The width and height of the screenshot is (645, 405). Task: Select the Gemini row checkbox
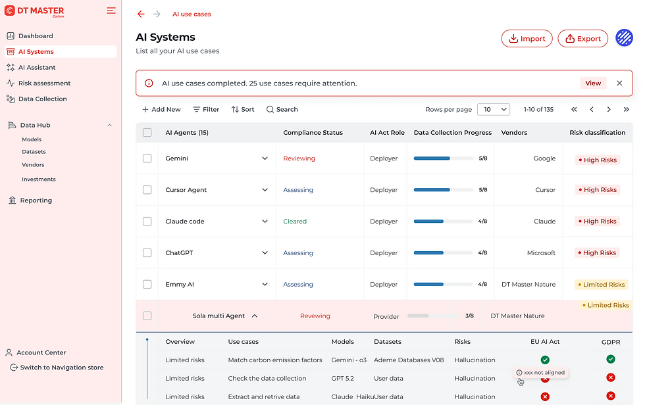(x=147, y=158)
